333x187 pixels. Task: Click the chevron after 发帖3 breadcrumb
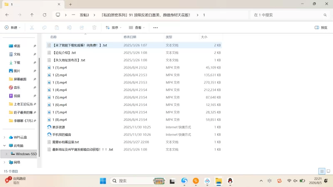94,15
